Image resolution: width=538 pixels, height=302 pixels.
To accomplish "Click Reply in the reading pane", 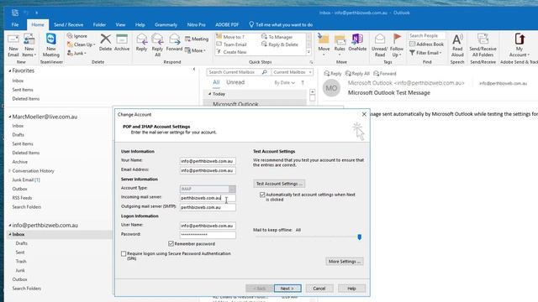I will click(x=333, y=74).
